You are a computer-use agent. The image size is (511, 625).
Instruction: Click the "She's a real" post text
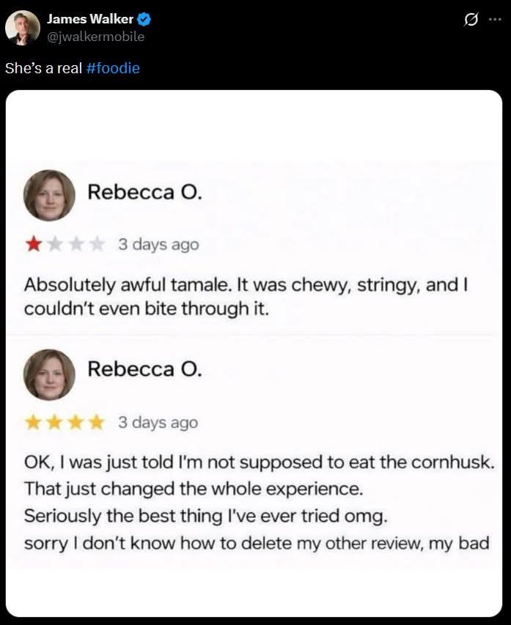coord(43,68)
